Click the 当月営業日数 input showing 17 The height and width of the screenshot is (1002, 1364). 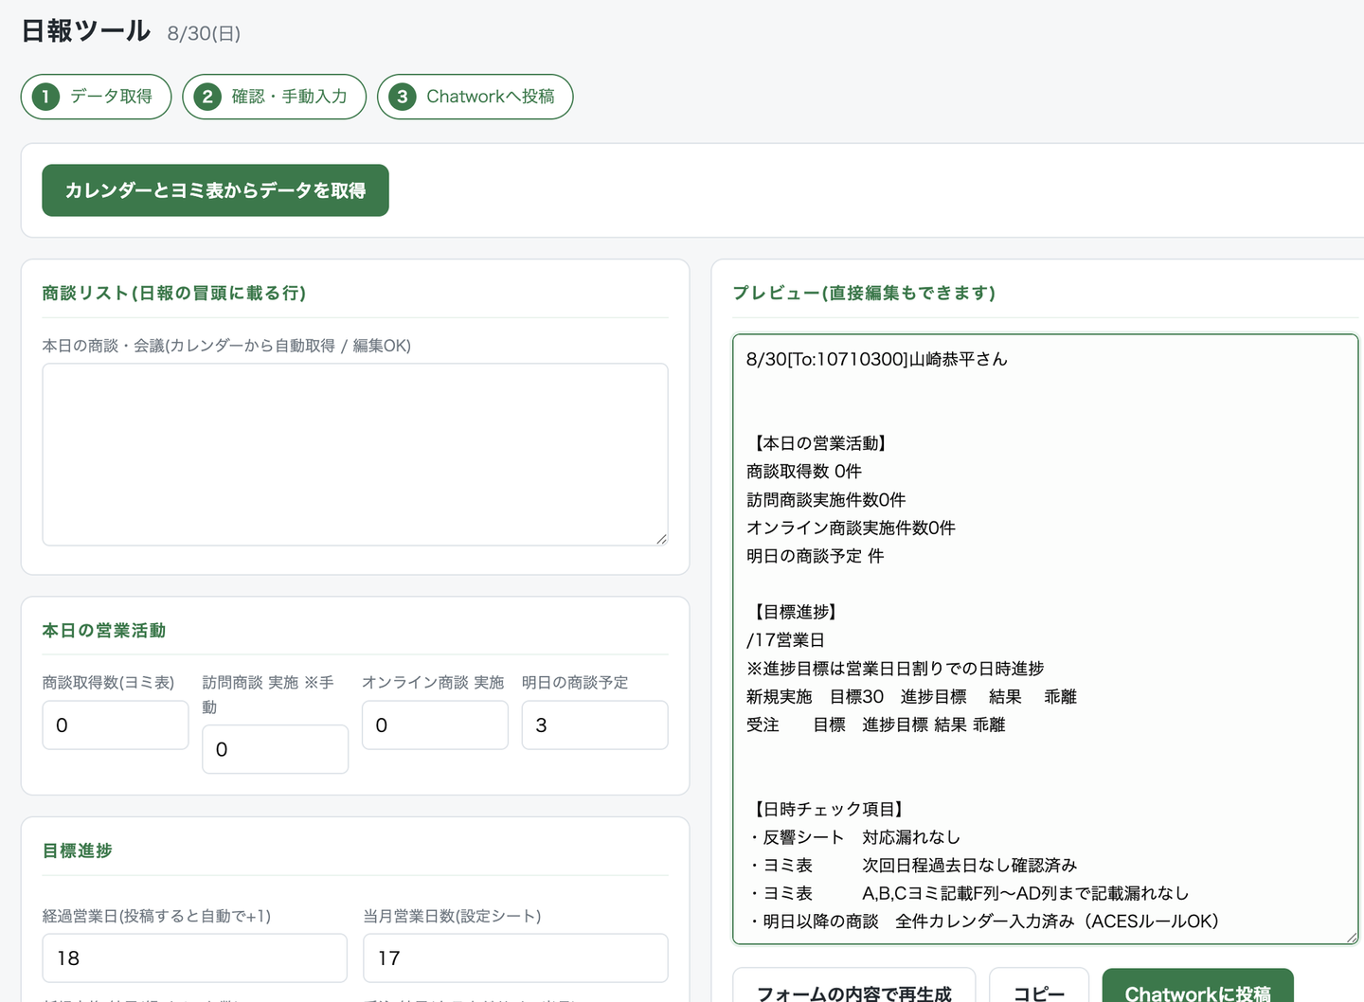coord(515,958)
